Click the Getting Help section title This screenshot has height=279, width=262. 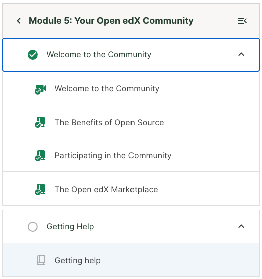(70, 227)
